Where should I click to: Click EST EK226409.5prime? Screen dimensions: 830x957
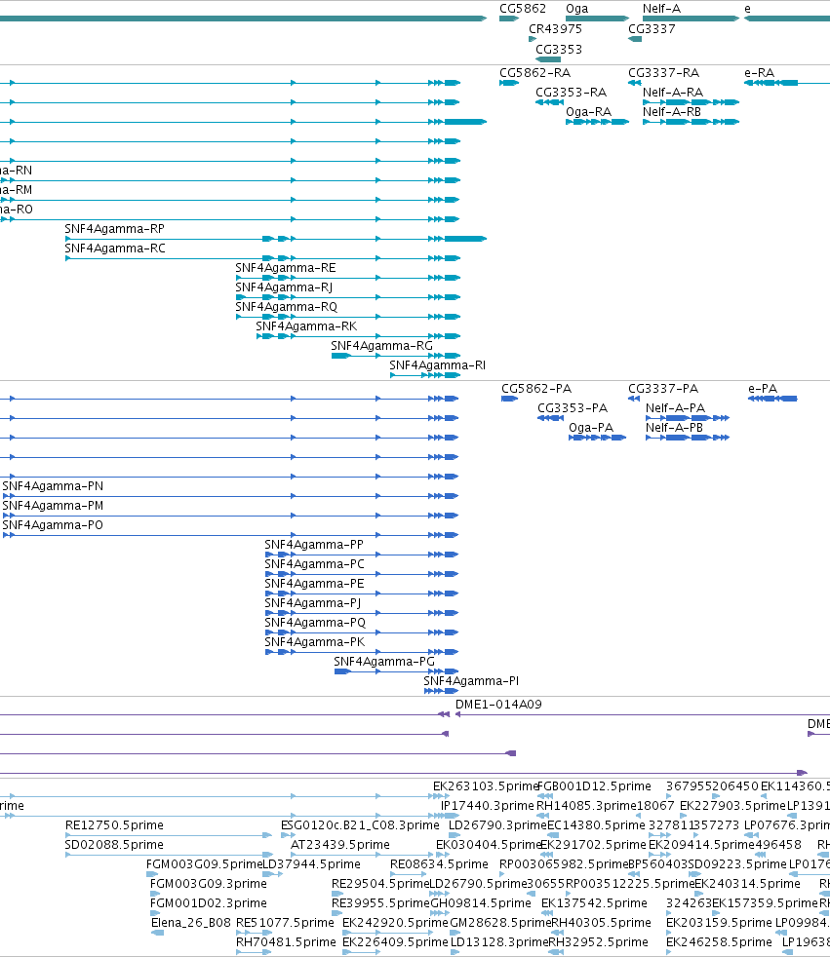(x=395, y=943)
